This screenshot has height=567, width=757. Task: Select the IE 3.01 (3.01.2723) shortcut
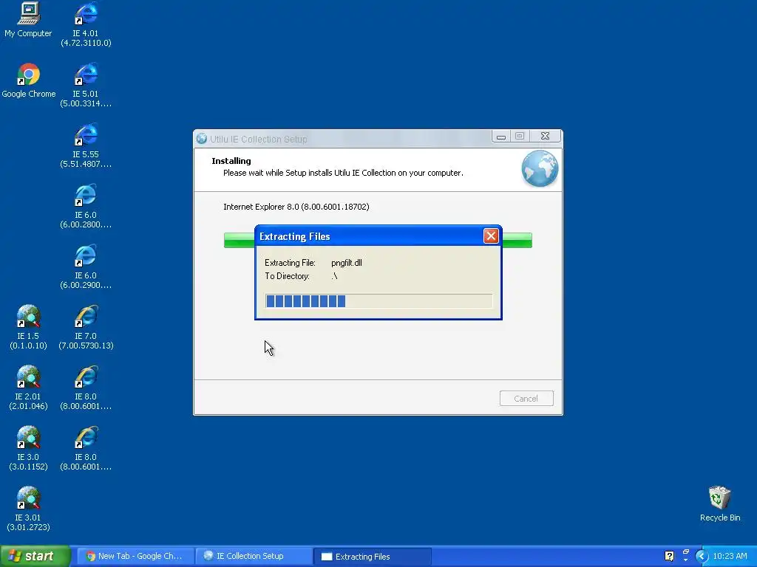click(x=28, y=509)
